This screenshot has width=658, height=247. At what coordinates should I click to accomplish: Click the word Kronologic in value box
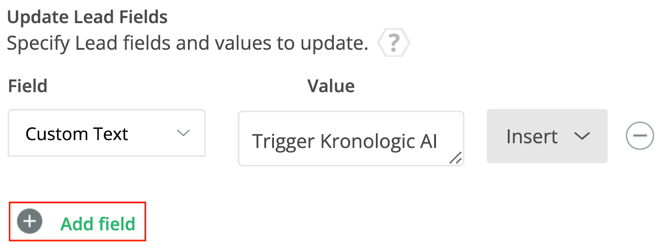tap(367, 142)
